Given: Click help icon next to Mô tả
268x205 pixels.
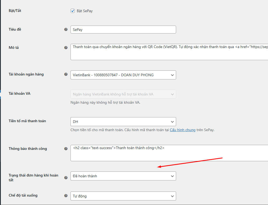Looking at the screenshot, I should 66,48.
